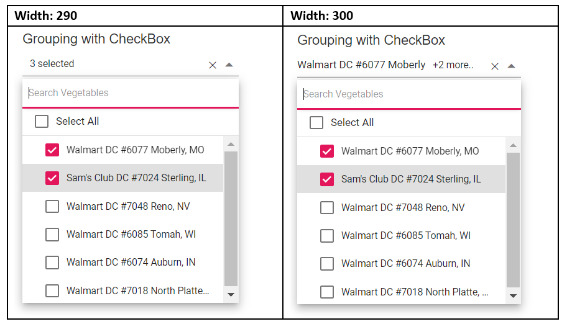Toggle Select All checkbox in left panel

42,121
